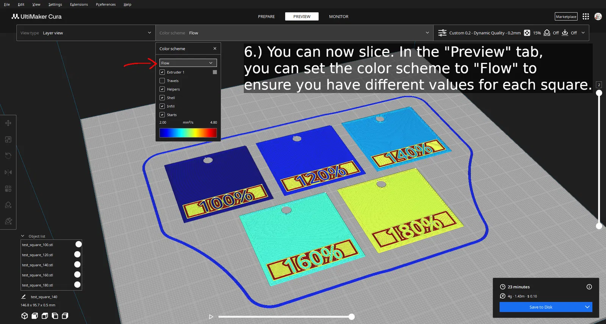Image resolution: width=606 pixels, height=324 pixels.
Task: Click the layer number box showing 2
Action: point(599,85)
